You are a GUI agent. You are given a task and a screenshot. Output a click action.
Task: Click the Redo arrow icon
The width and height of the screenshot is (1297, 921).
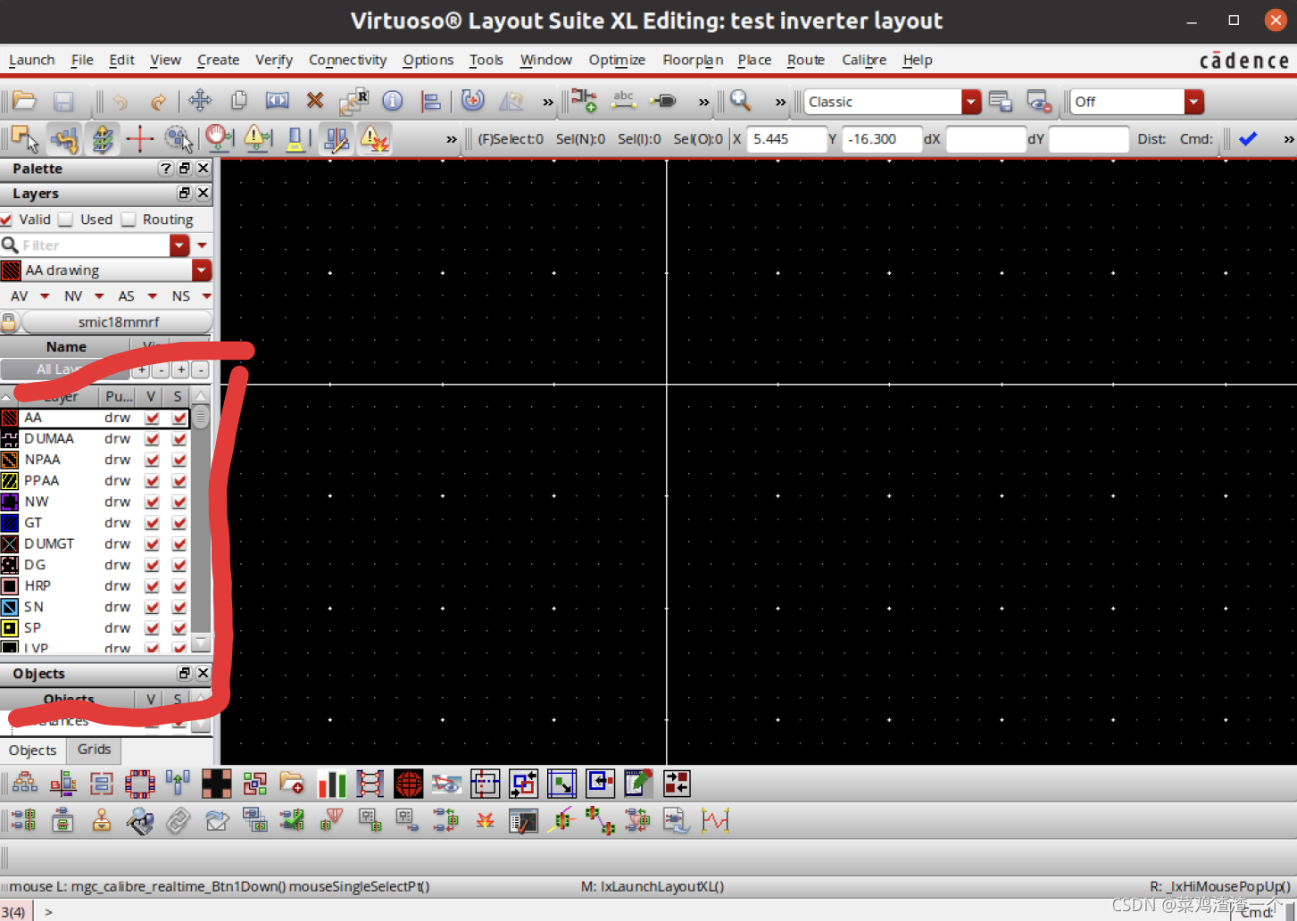pyautogui.click(x=158, y=101)
